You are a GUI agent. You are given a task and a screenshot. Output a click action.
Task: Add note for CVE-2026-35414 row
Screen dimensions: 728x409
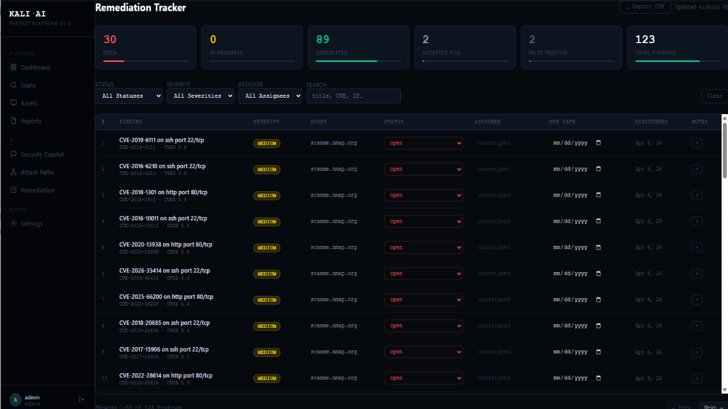tap(697, 274)
